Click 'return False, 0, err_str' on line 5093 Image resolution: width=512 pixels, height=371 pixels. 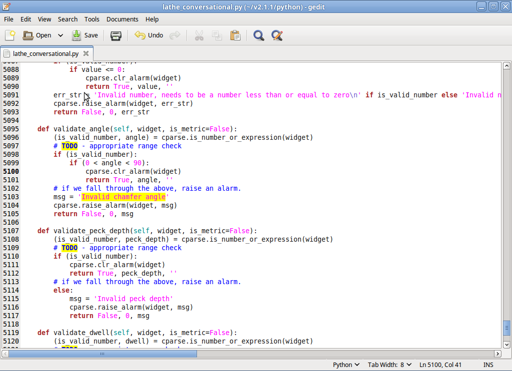pos(101,112)
